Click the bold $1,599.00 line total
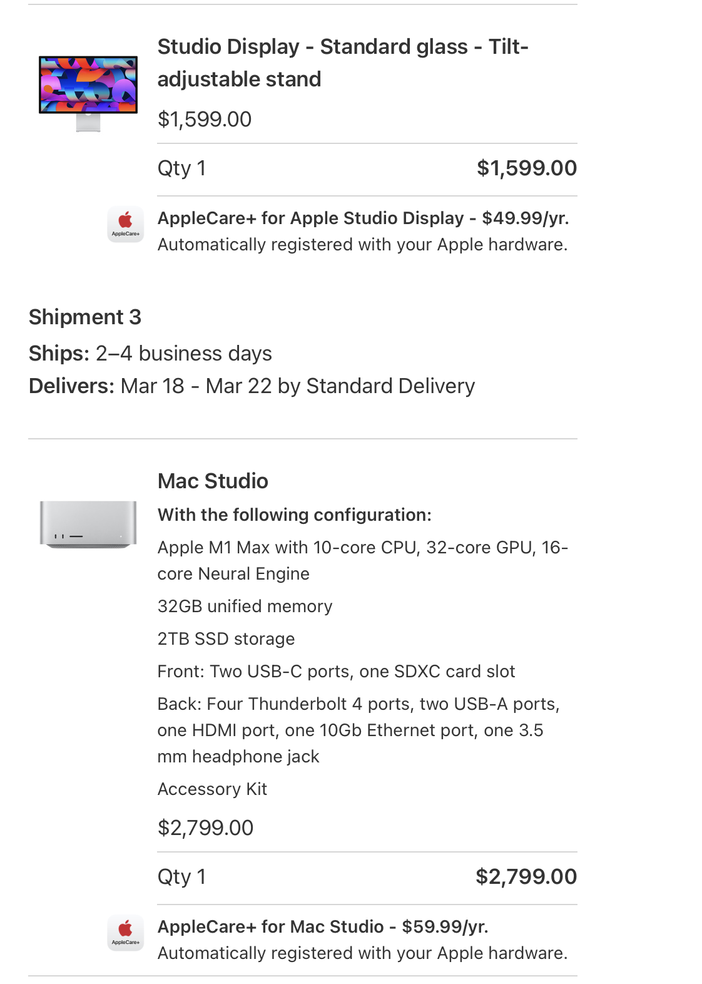This screenshot has height=984, width=702. pyautogui.click(x=526, y=168)
